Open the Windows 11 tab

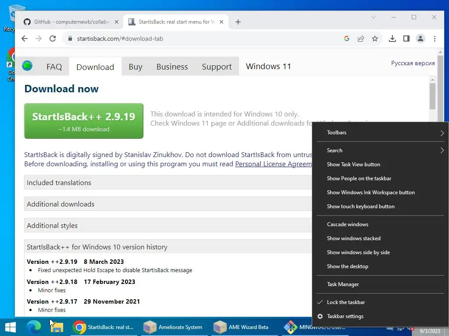pyautogui.click(x=268, y=66)
